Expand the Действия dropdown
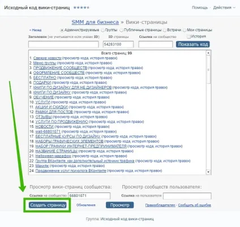The height and width of the screenshot is (227, 240). (x=224, y=8)
